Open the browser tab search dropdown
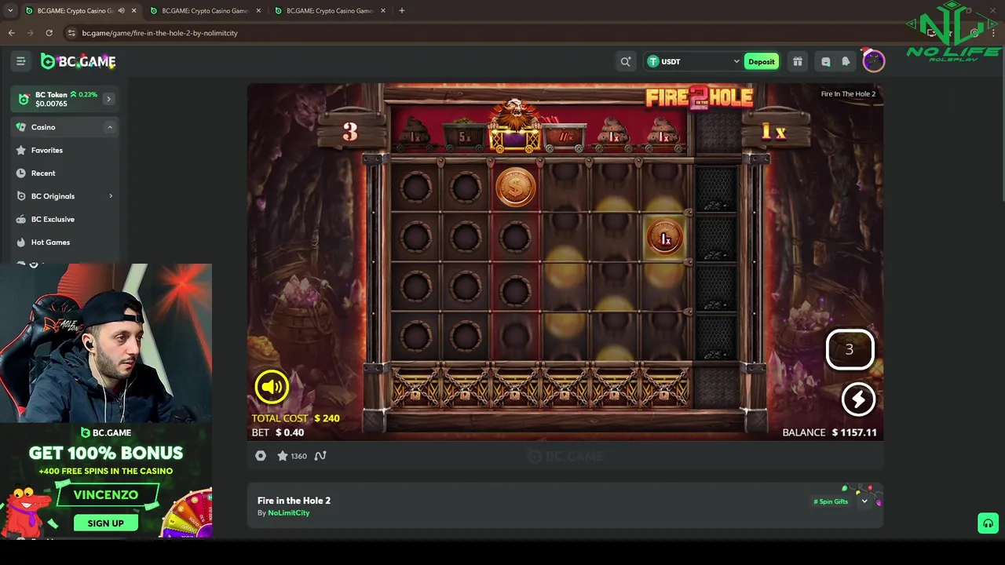The image size is (1005, 565). [x=9, y=11]
